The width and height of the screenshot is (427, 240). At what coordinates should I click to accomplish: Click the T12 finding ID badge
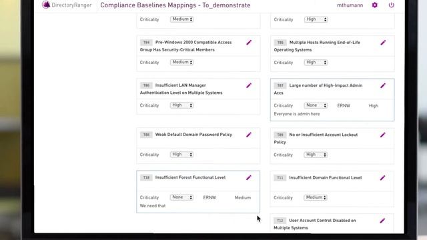click(280, 221)
